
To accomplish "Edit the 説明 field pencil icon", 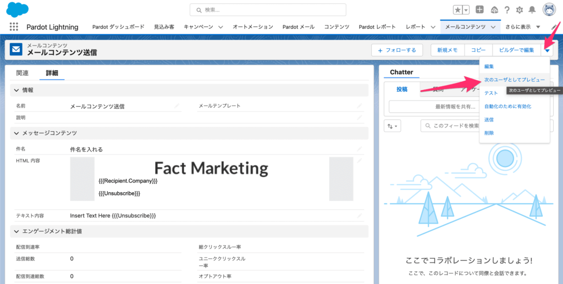I will click(x=359, y=117).
